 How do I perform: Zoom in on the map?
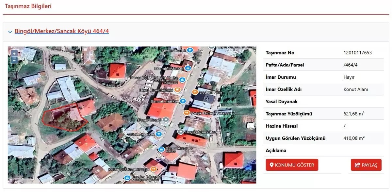point(14,54)
